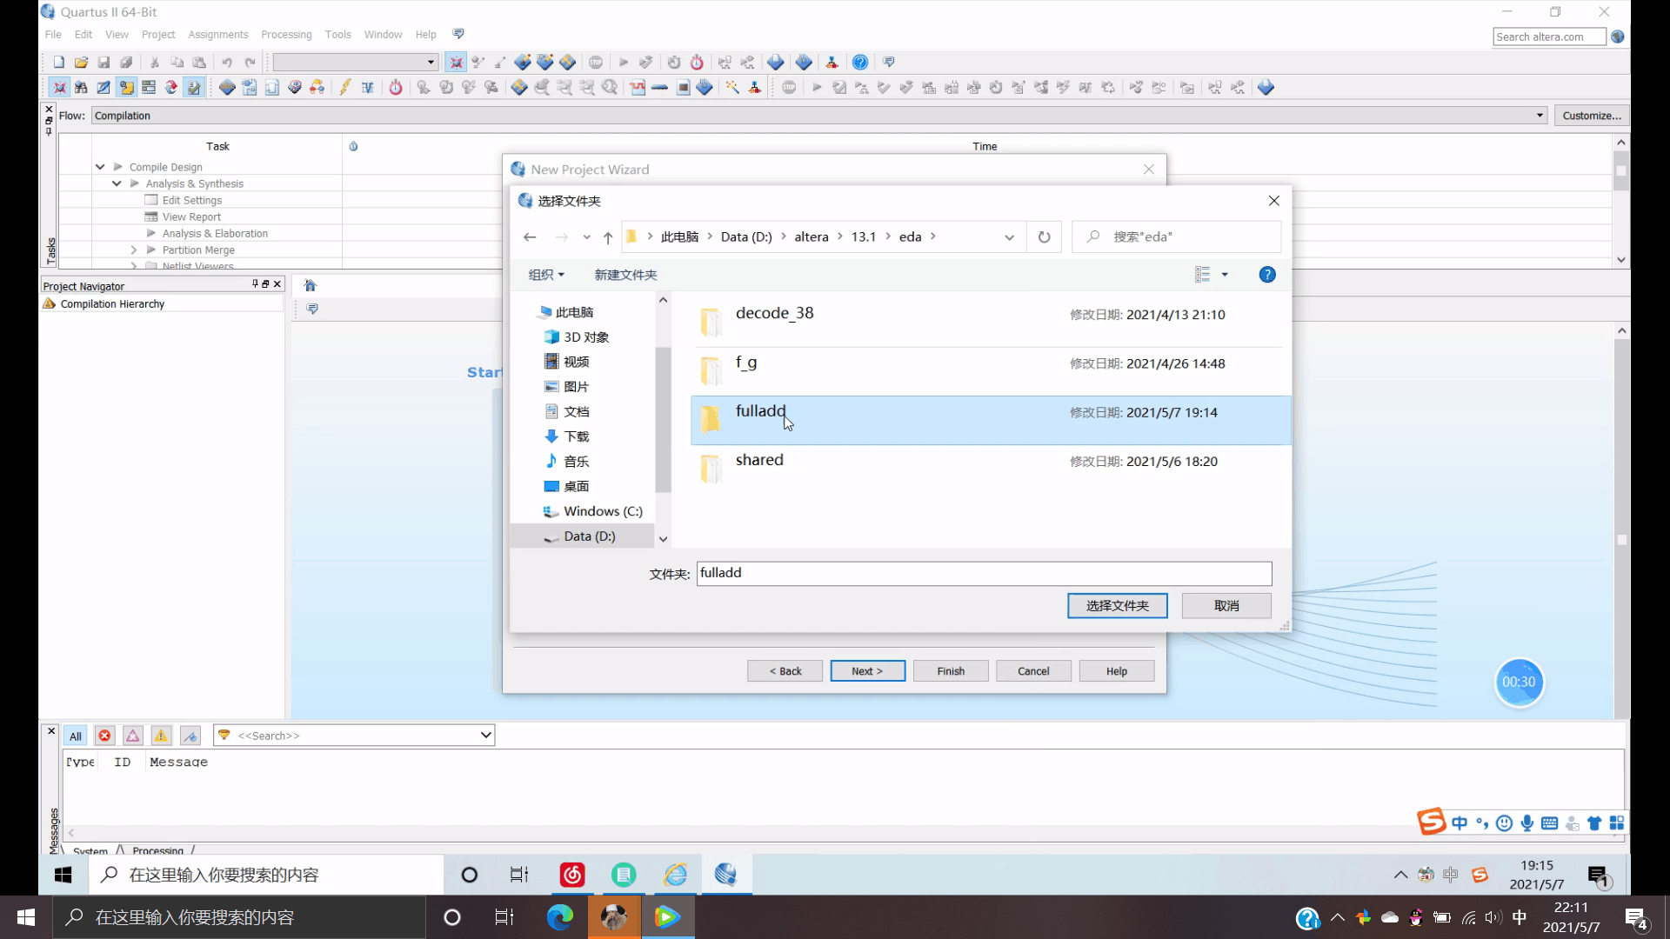This screenshot has width=1670, height=939.
Task: Click the 文件夹 name input field
Action: click(x=984, y=574)
